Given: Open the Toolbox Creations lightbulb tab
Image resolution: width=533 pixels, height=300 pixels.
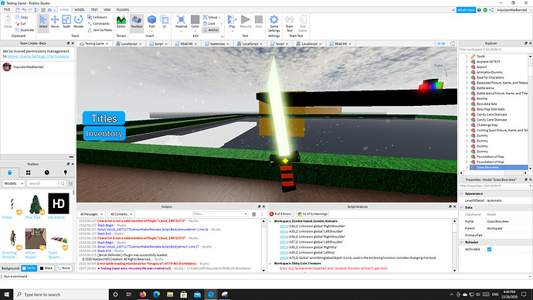Looking at the screenshot, I should pos(65,172).
